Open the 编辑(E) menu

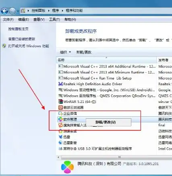[23, 19]
